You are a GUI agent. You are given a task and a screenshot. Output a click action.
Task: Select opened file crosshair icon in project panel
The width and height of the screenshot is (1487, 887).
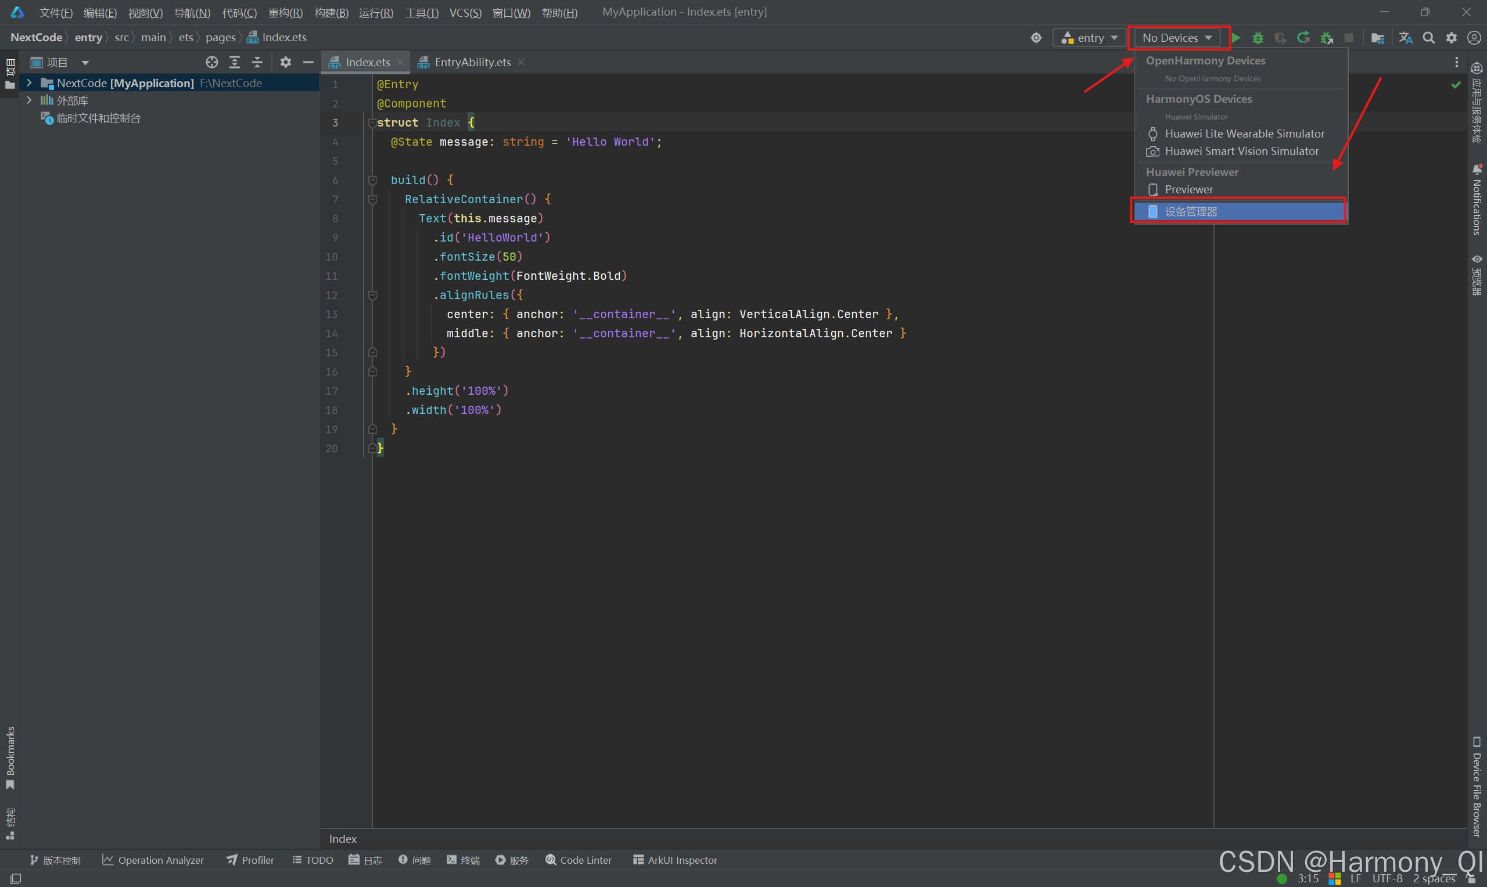[211, 62]
